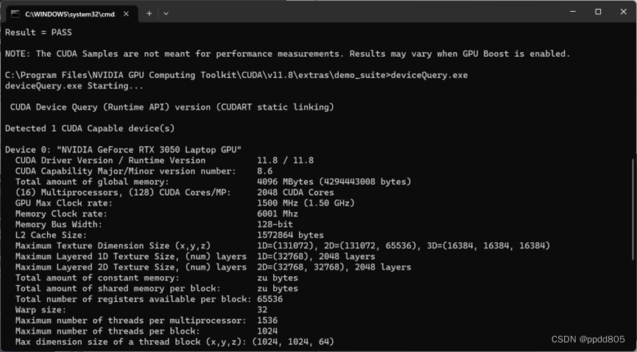The width and height of the screenshot is (637, 352).
Task: Click the 'Maximum Texture Dimension Size' label
Action: point(113,246)
